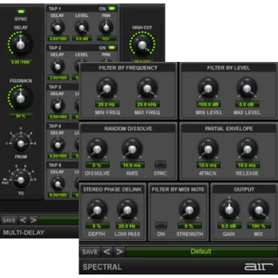Click the -100.0 dB MIN LEVEL value field
278x278 pixels.
[208, 104]
